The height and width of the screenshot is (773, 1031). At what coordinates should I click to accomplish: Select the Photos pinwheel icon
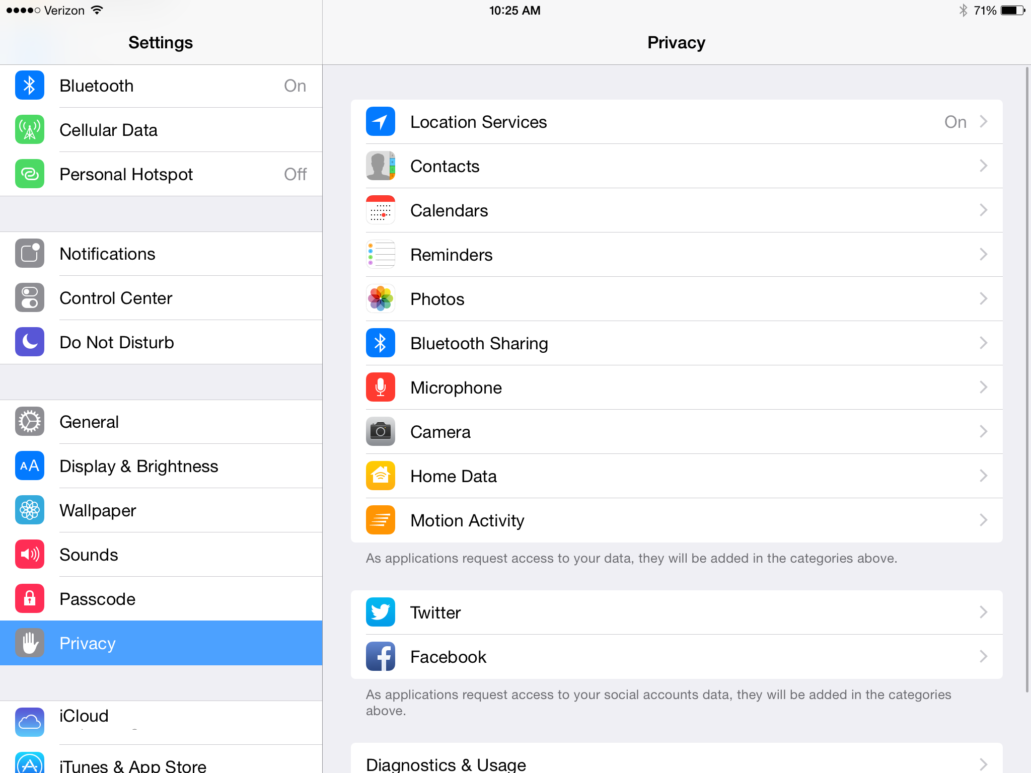380,299
